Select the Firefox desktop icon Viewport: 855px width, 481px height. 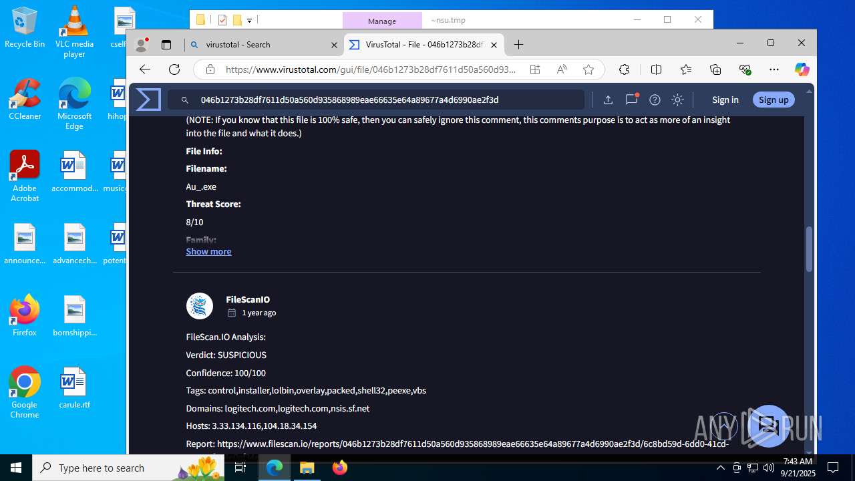25,315
